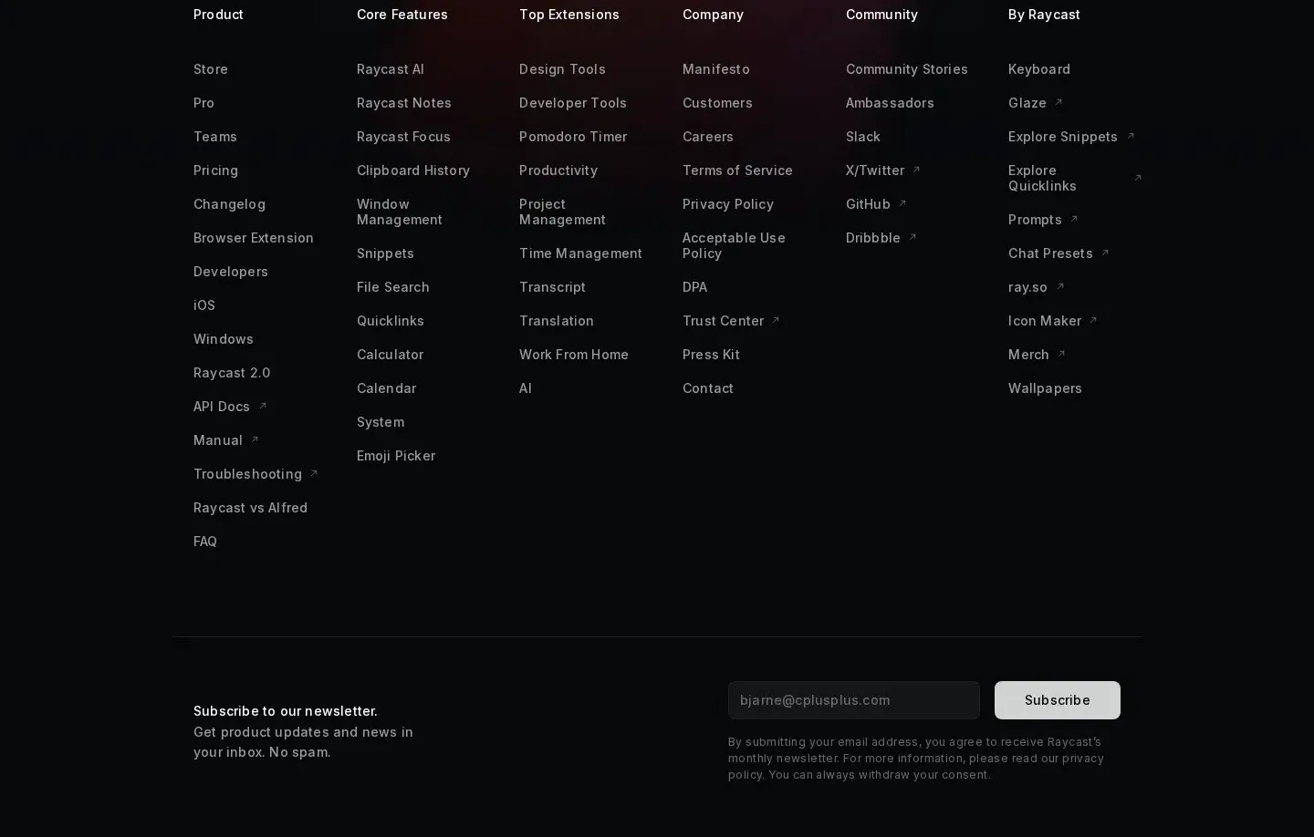
Task: Click the arrow icon beside Dribbble
Action: coord(912,238)
